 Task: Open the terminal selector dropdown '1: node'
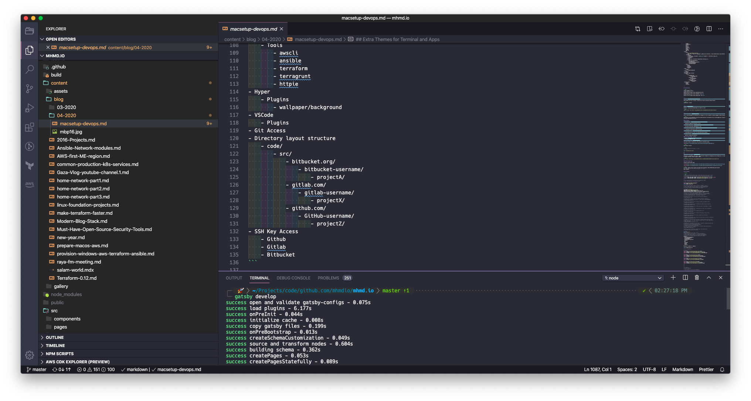[x=633, y=278]
